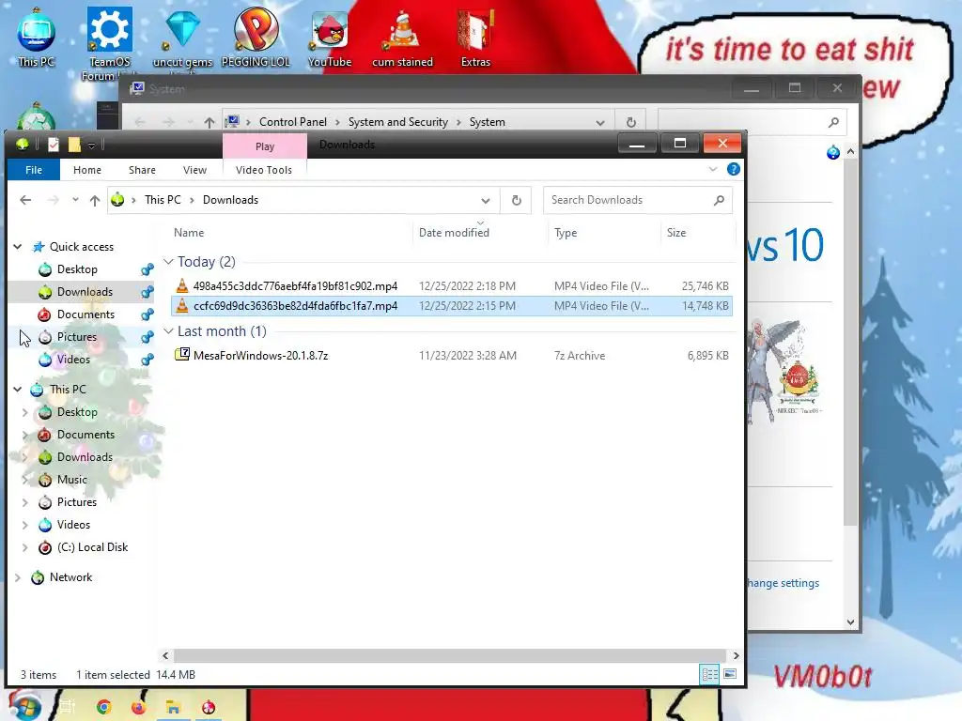The height and width of the screenshot is (721, 962).
Task: Open Pictures under Quick access
Action: point(77,337)
